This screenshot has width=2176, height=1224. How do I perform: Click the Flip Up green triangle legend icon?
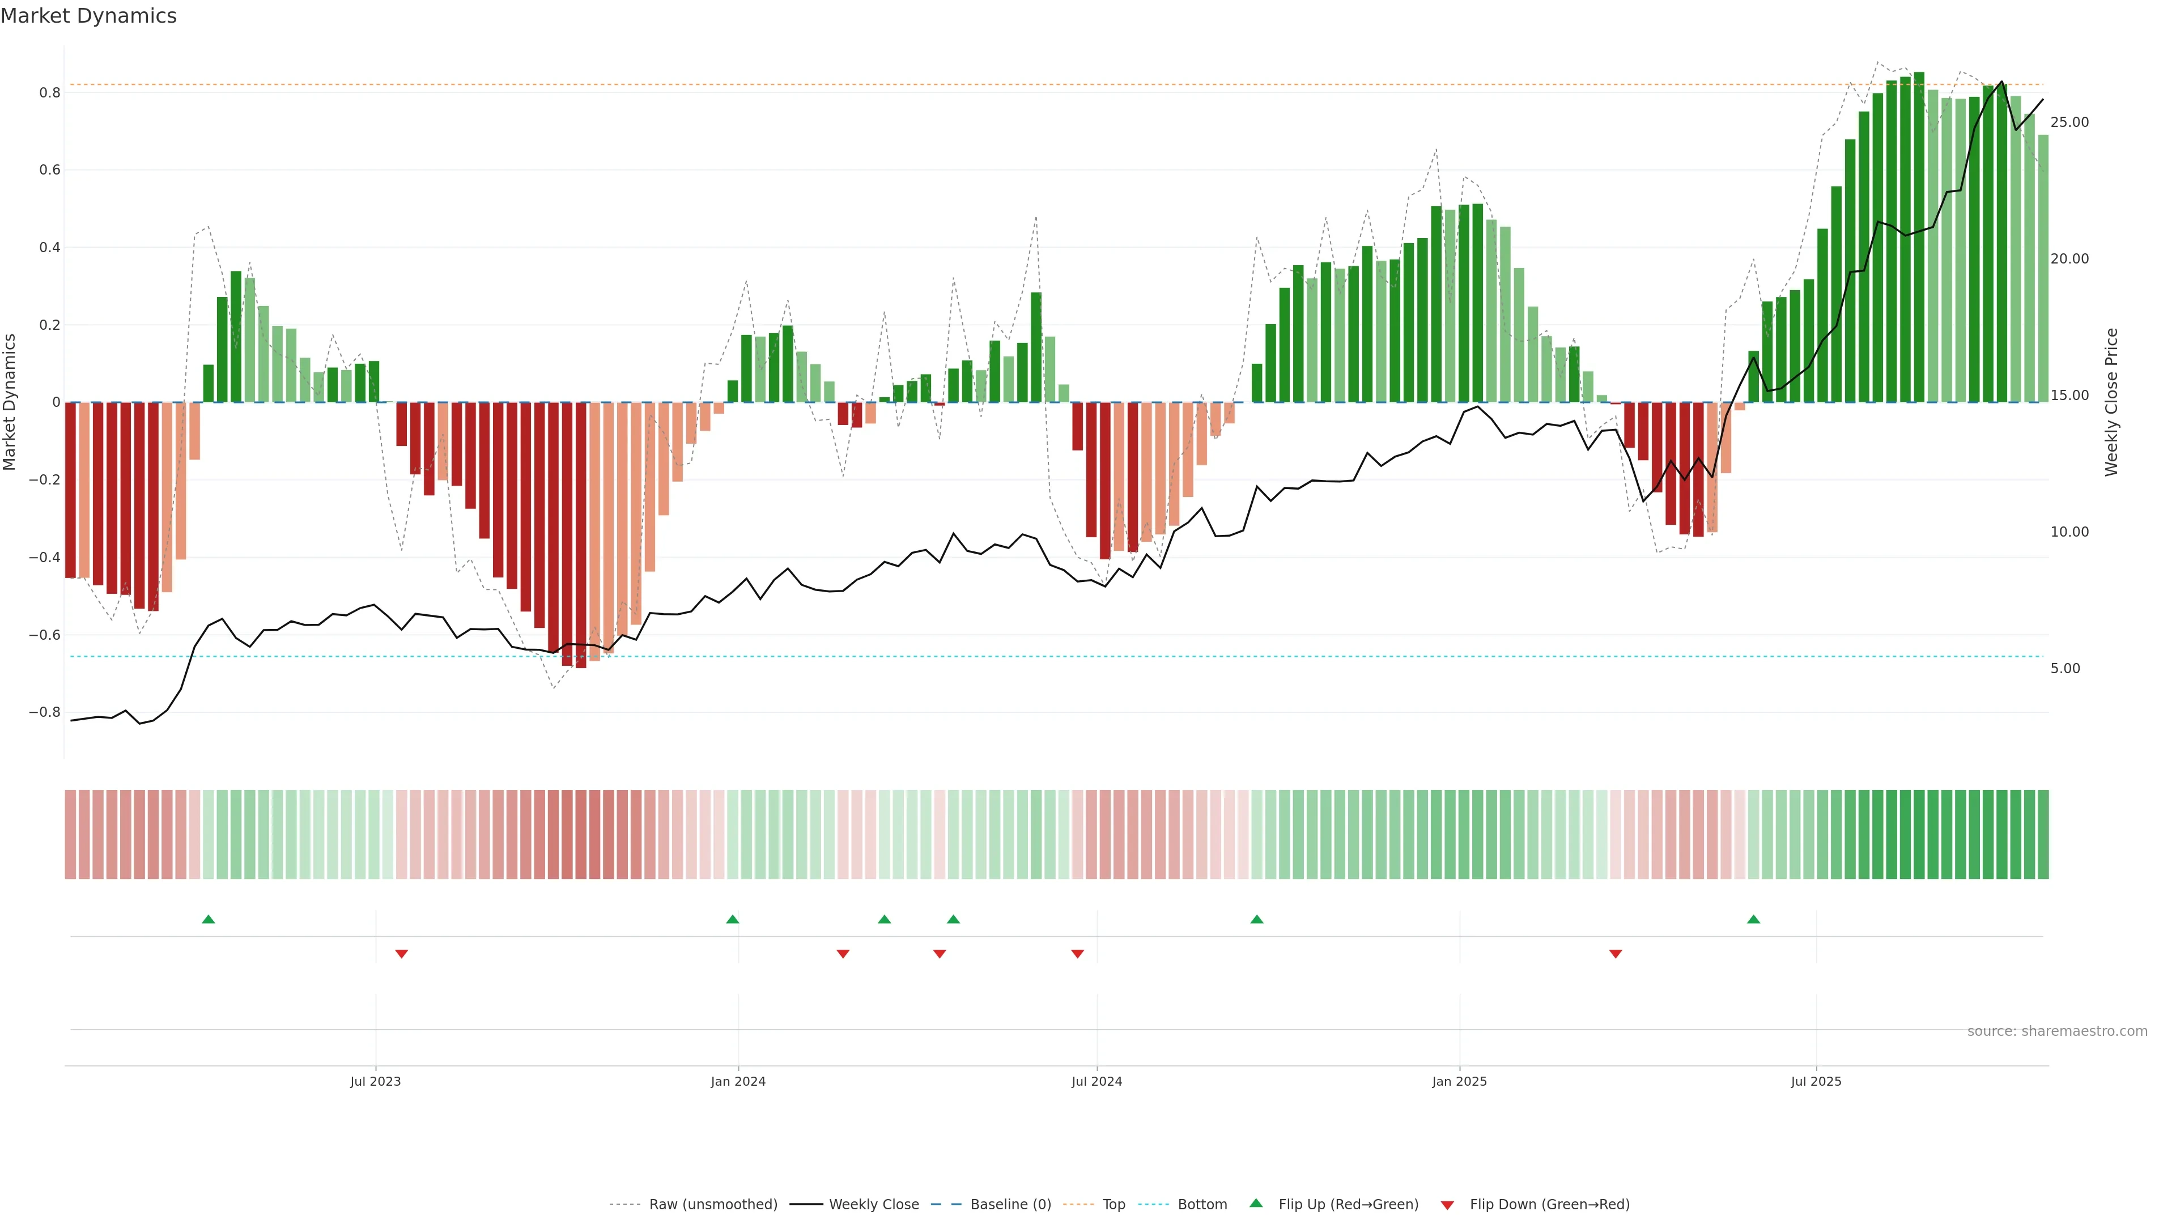tap(1256, 1203)
